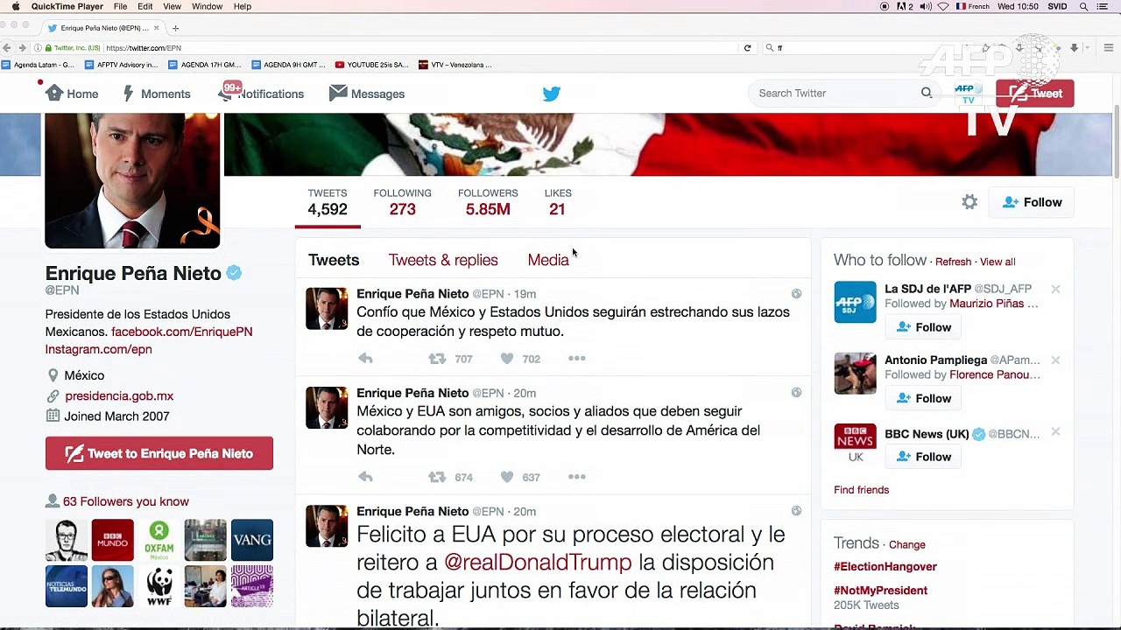Open the BBC Mundo follower avatar
Screen dimensions: 1121x630
(112, 540)
